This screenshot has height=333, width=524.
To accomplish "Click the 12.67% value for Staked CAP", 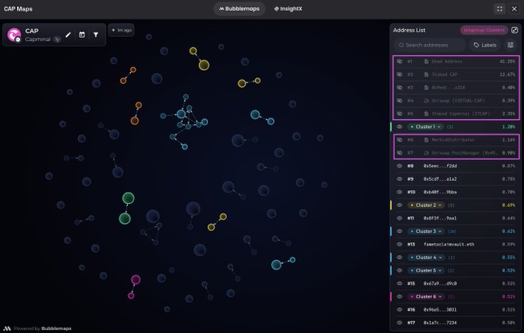I will (507, 75).
